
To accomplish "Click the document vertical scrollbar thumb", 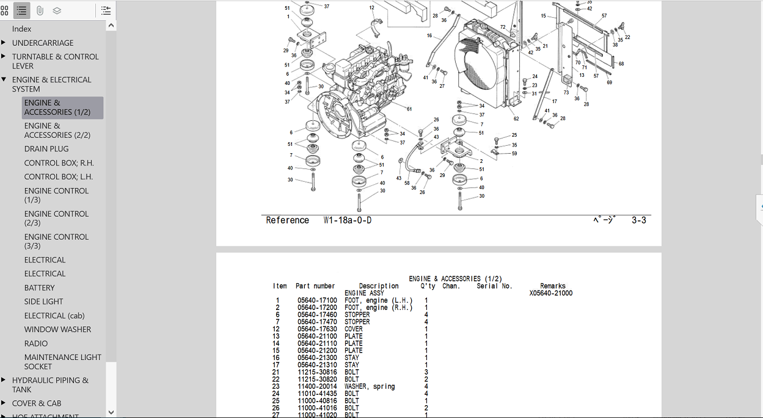I will [761, 160].
